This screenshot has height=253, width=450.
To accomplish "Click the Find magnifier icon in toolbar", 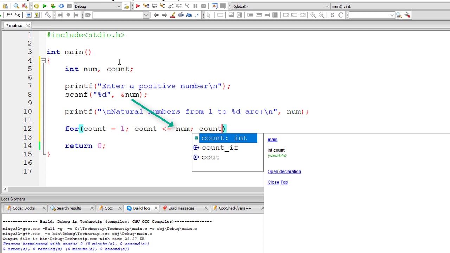I will click(x=16, y=6).
